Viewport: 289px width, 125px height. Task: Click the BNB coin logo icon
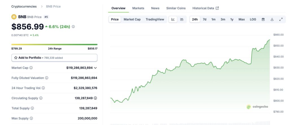[x=14, y=17]
